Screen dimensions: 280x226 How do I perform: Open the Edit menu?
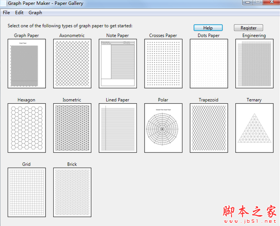pyautogui.click(x=19, y=13)
